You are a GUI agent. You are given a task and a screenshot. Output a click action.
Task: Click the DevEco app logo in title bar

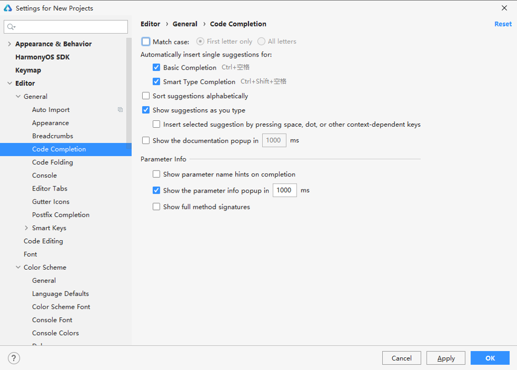[x=8, y=8]
